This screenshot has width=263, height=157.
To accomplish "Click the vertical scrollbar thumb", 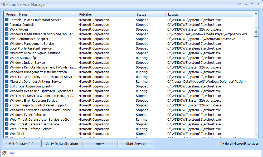I will tap(256, 32).
